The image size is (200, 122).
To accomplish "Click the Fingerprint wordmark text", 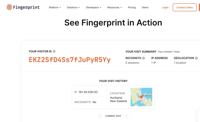I will (26, 7).
